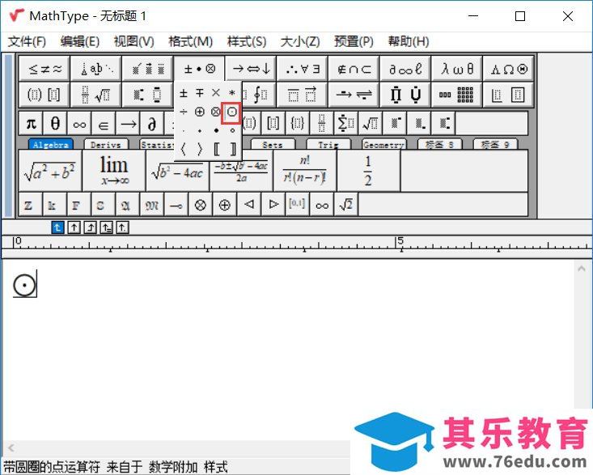This screenshot has width=593, height=475.
Task: Insert the plus-minus ± operator from popup
Action: 184,93
